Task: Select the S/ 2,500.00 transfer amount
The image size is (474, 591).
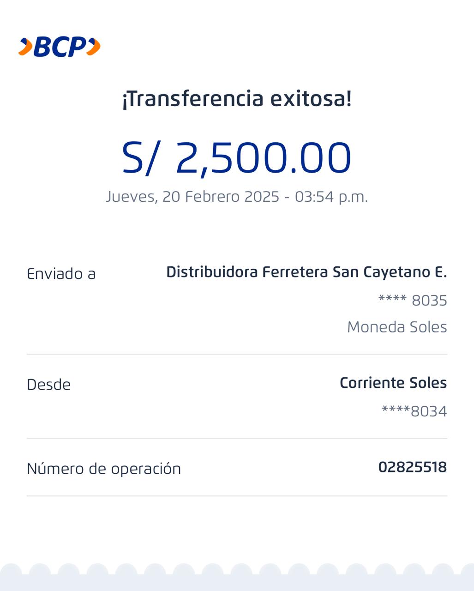Action: tap(237, 158)
